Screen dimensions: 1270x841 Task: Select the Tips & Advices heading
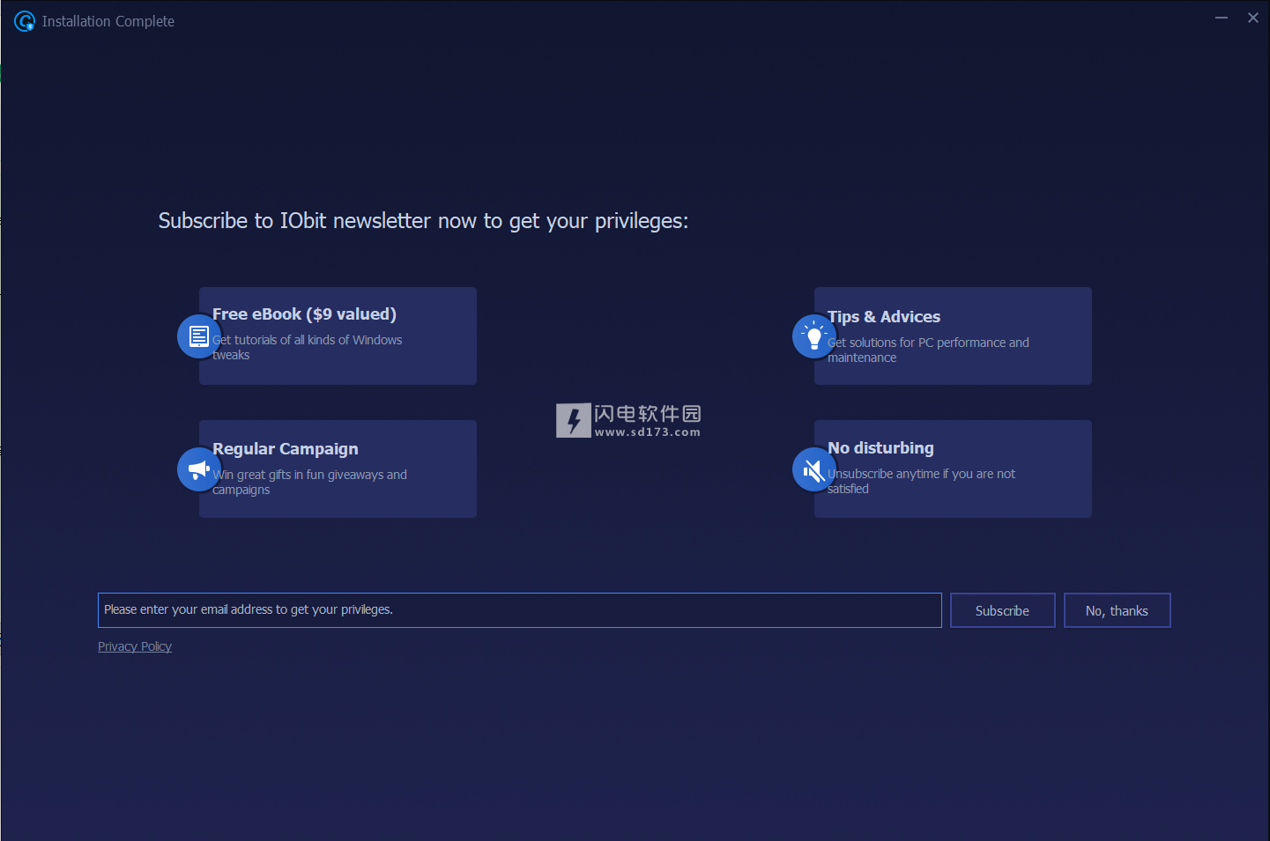pos(884,317)
